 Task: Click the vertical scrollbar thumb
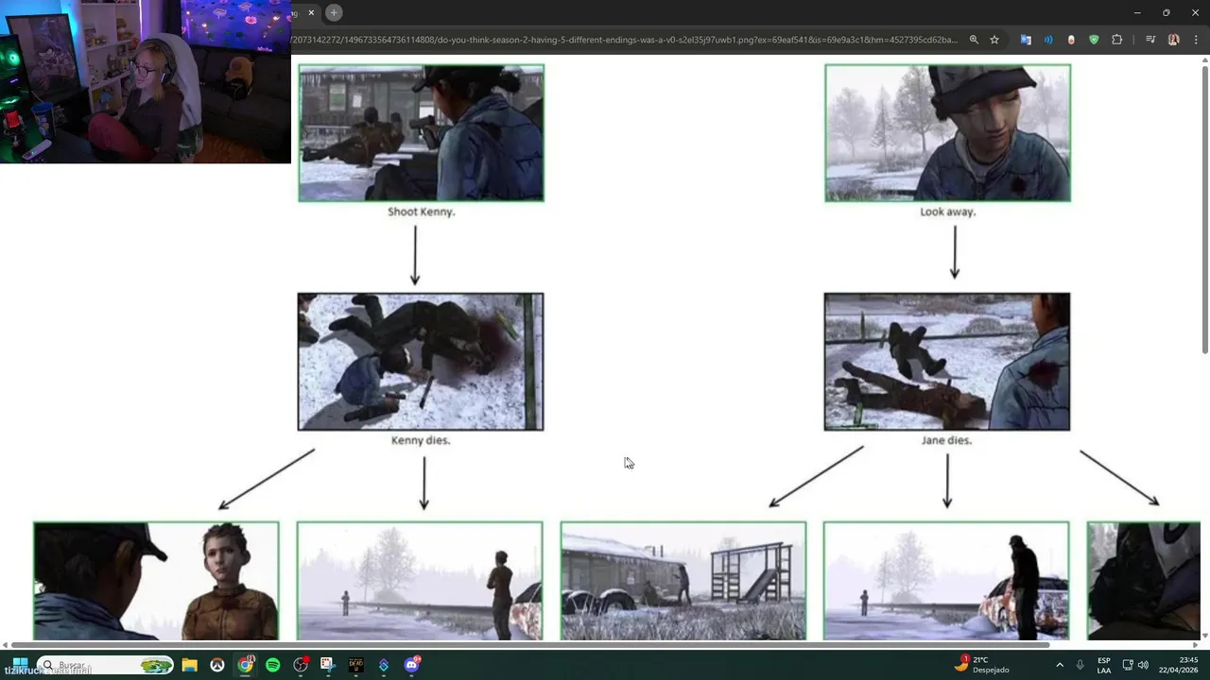coord(1204,210)
